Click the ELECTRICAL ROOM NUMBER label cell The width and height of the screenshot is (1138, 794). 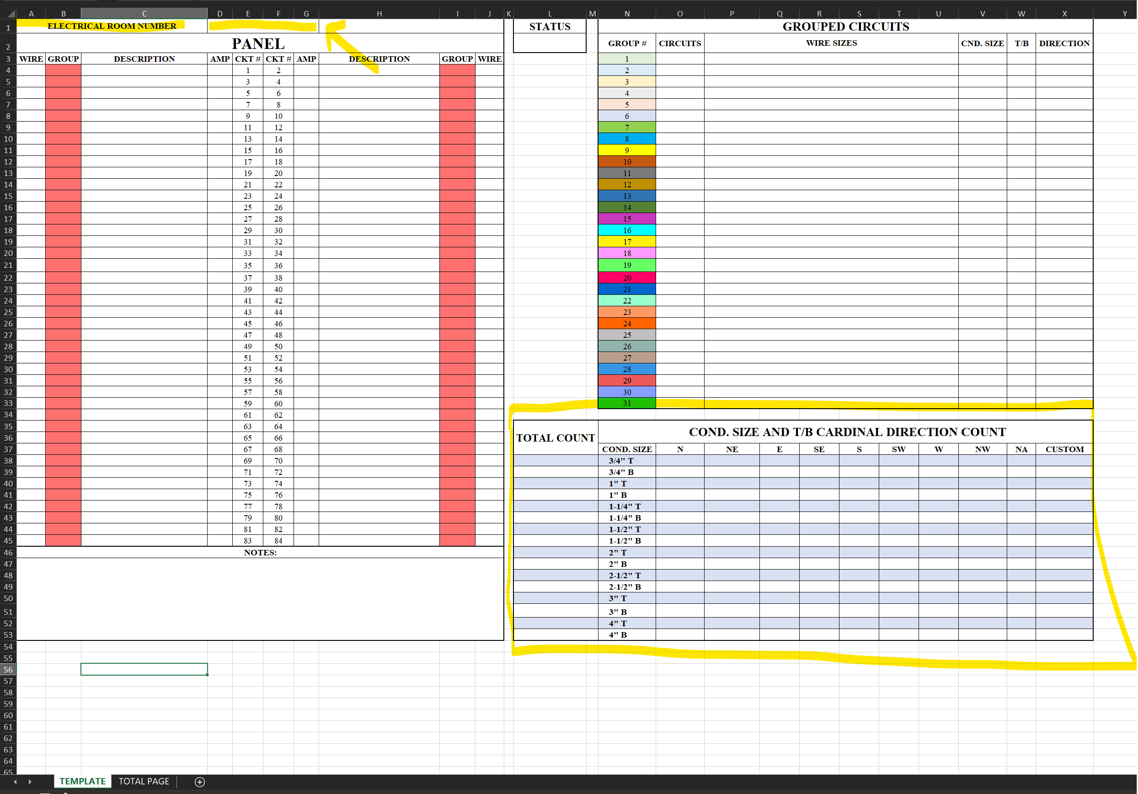pos(112,26)
